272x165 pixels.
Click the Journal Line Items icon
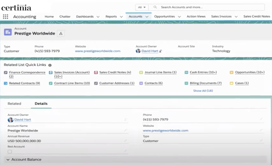(141, 72)
